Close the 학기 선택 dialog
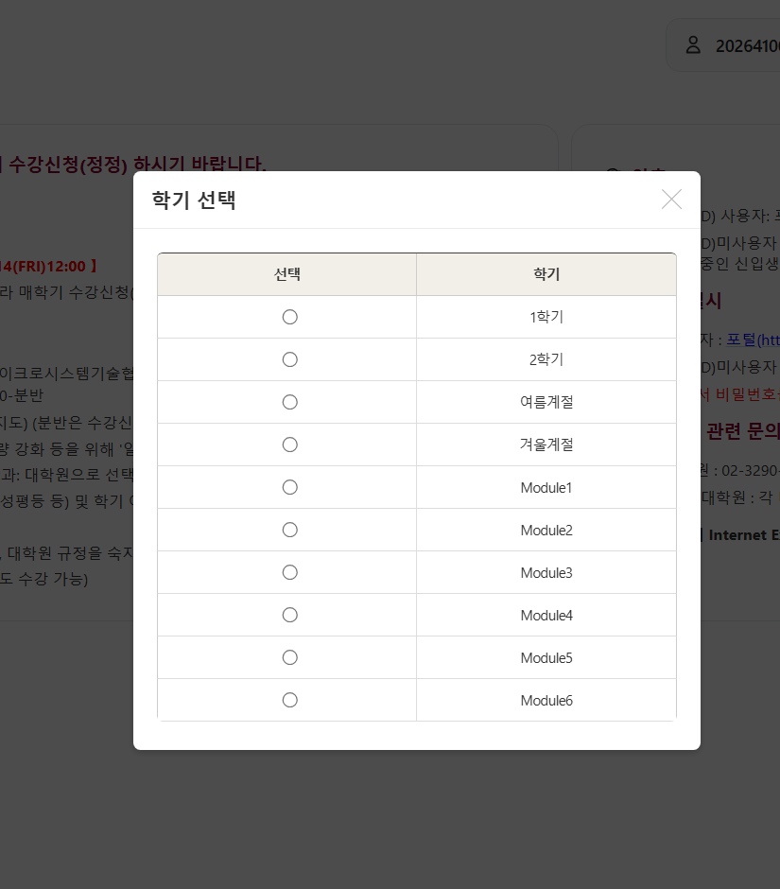780x889 pixels. tap(671, 199)
